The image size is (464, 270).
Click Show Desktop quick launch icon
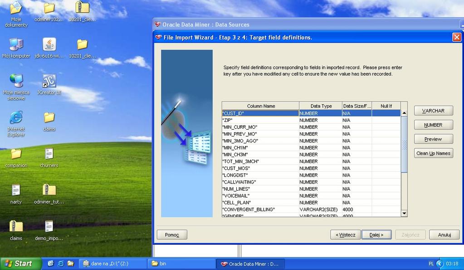(x=51, y=264)
